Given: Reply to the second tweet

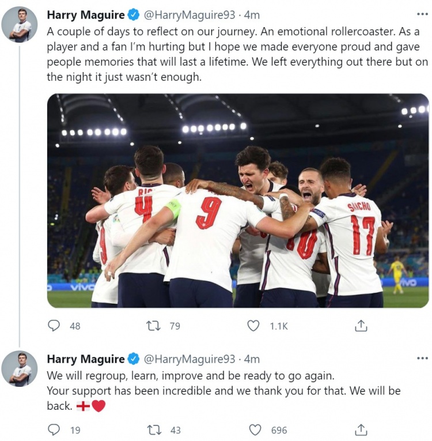Looking at the screenshot, I should (x=54, y=429).
